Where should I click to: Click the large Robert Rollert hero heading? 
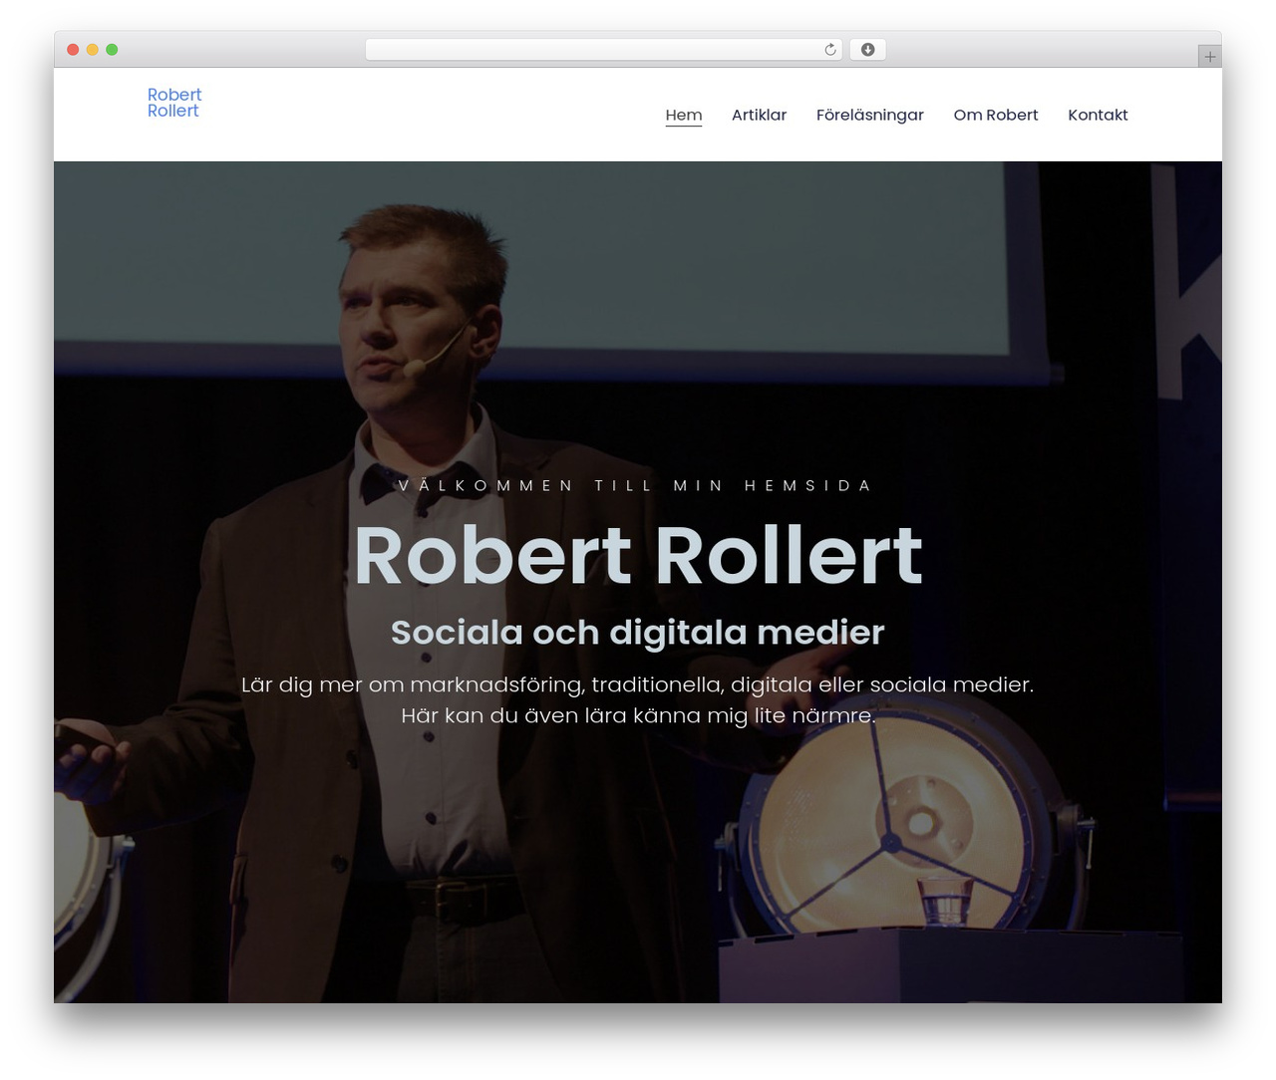638,555
